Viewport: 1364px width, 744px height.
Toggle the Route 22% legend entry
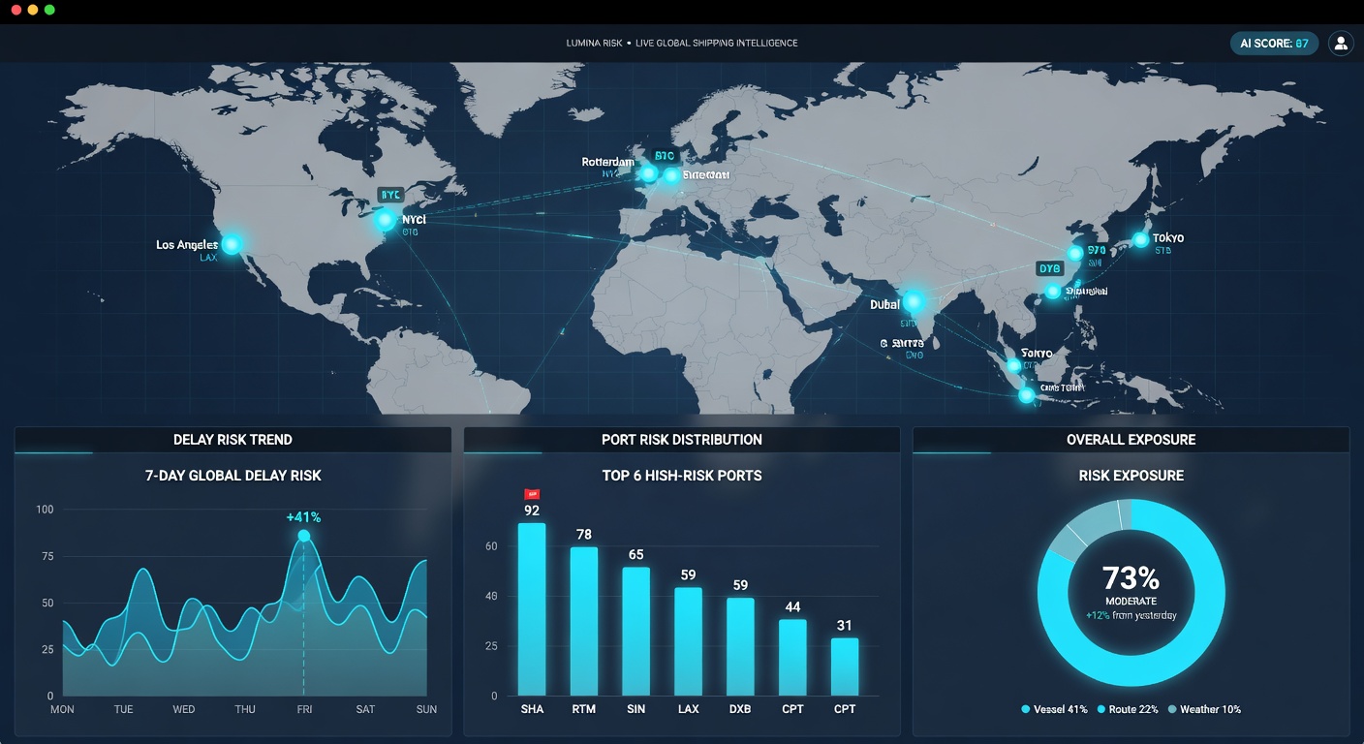tap(1127, 709)
